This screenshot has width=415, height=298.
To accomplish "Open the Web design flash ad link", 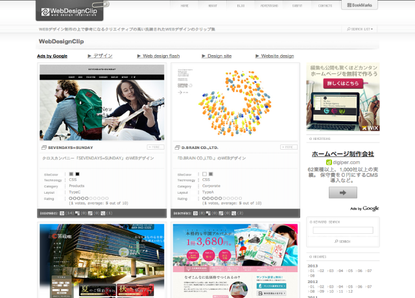I will pyautogui.click(x=158, y=56).
